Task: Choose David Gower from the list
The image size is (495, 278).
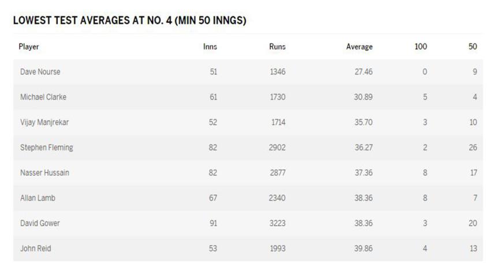Action: coord(41,223)
